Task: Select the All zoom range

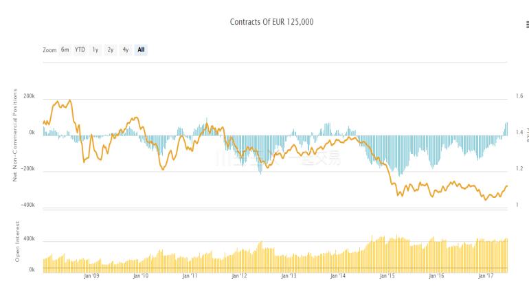Action: click(x=141, y=49)
